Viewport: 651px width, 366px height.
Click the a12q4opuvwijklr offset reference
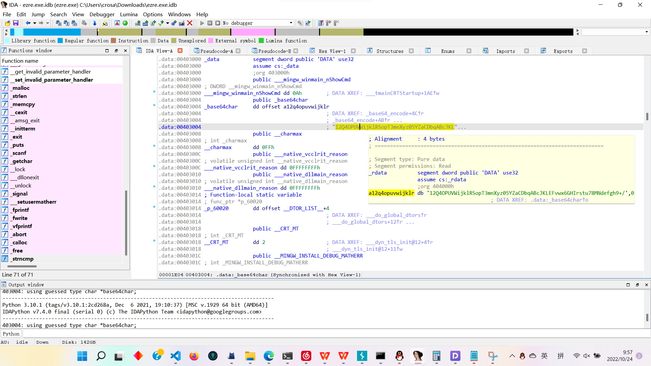306,107
